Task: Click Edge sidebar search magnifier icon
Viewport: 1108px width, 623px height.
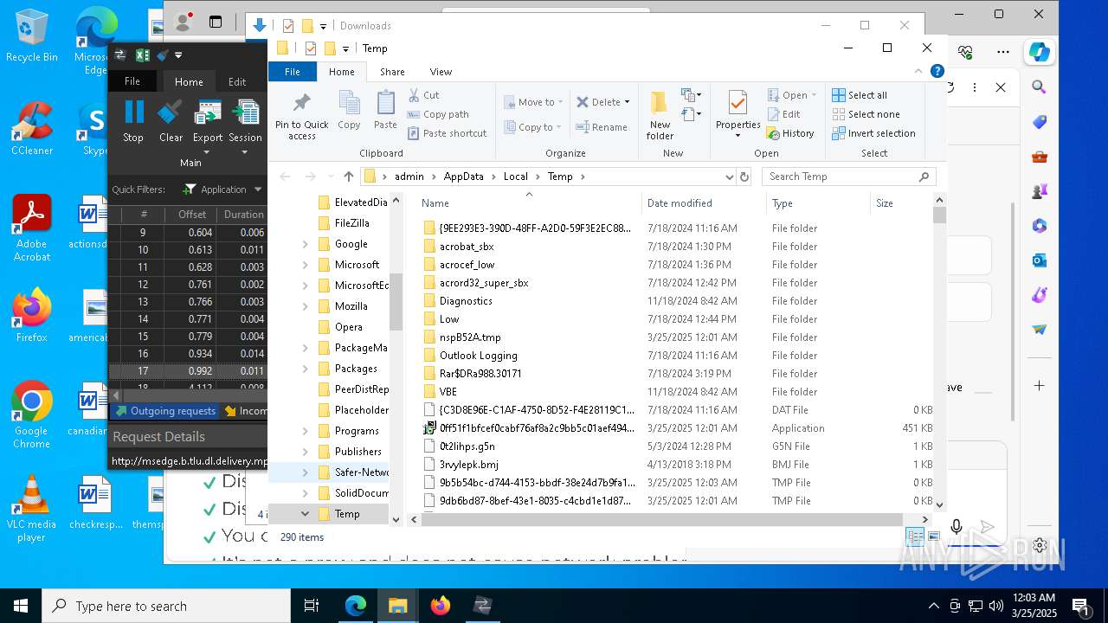Action: click(1040, 87)
